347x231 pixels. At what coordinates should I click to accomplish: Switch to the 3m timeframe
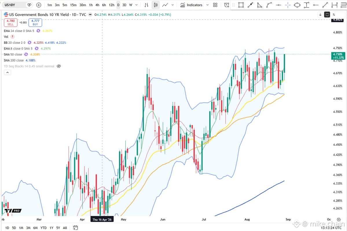coord(57,5)
